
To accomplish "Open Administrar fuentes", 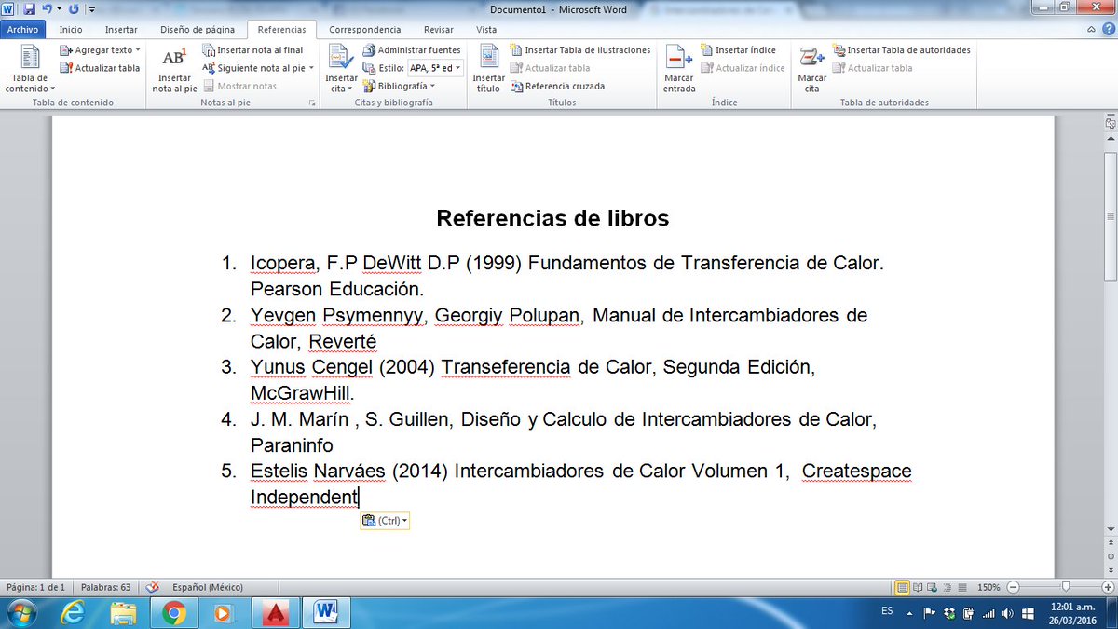I will point(412,50).
